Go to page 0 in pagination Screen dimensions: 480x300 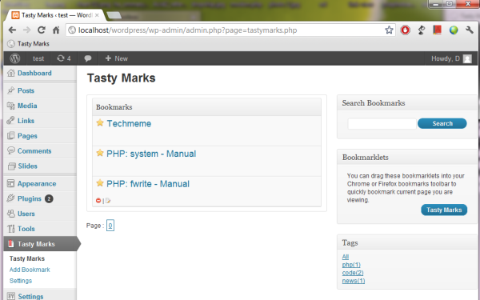[x=110, y=226]
